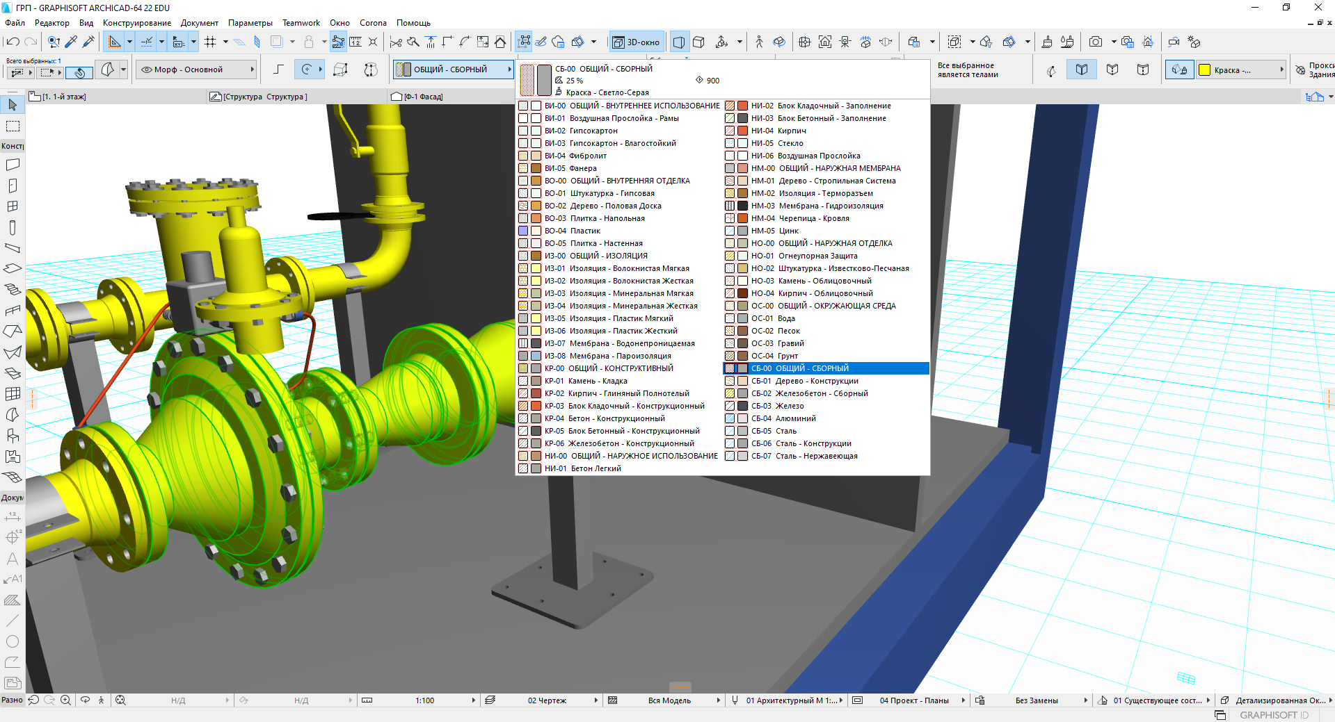Select the Circle drawing tool

pos(13,641)
